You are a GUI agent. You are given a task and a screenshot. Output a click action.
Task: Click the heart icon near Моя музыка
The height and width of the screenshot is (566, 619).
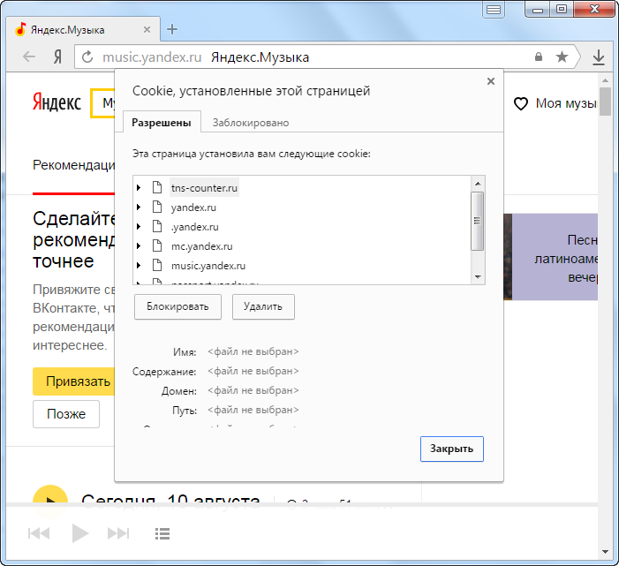(x=521, y=104)
